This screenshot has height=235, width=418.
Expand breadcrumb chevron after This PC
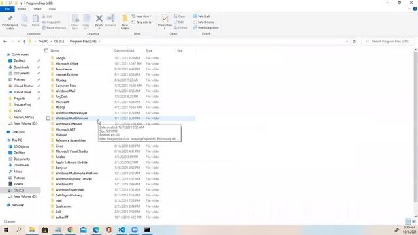(52, 42)
